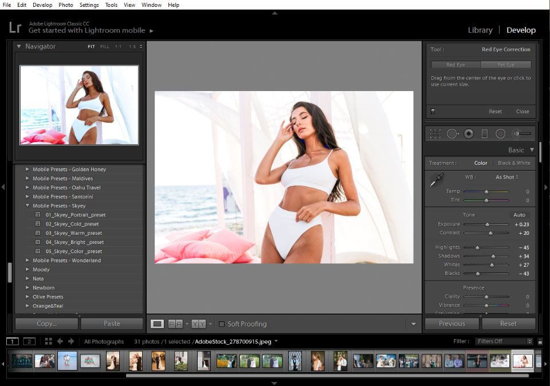Open the filename dropdown arrow in filmstrip

coord(276,341)
